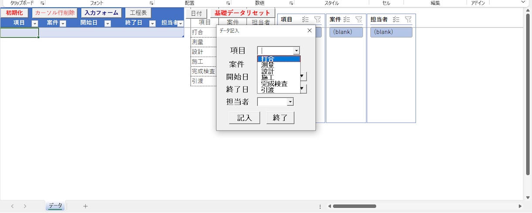Open the 数値 group dialog launcher
The image size is (532, 213).
point(291,3)
